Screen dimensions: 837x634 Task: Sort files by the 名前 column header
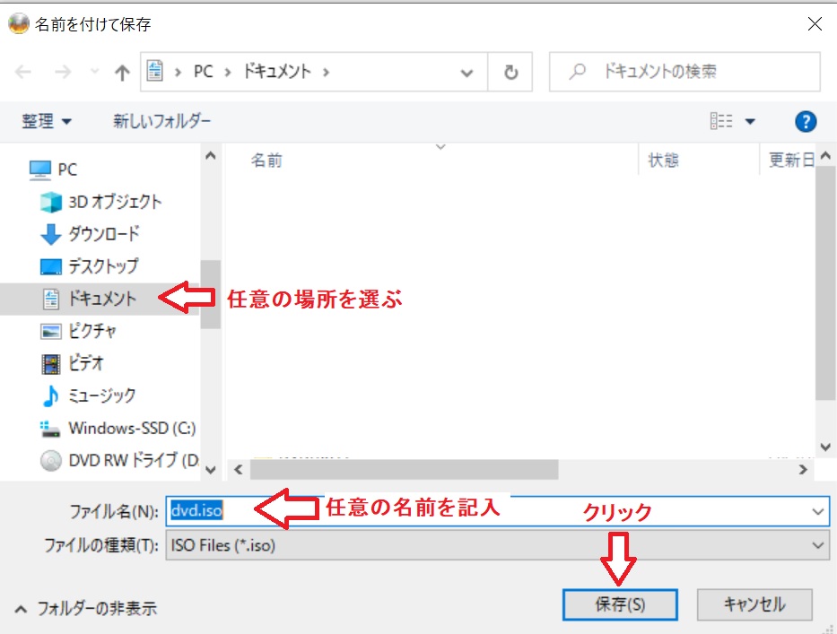266,160
